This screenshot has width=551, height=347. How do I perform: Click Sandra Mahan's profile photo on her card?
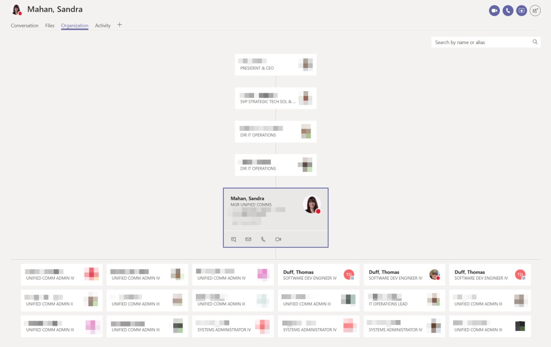[x=311, y=205]
